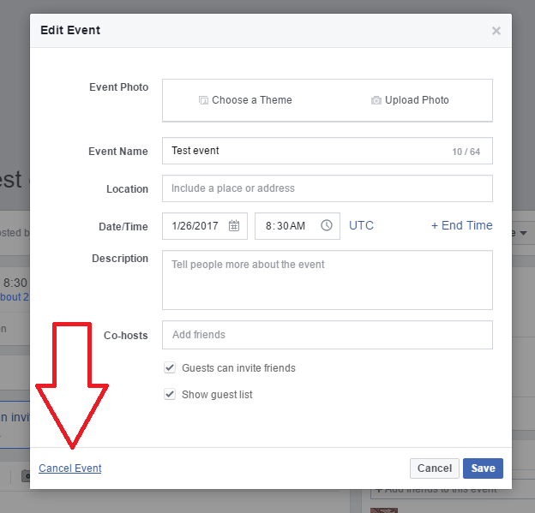The image size is (535, 513).
Task: Open the dropdown arrow behind dialog's right edge
Action: (522, 233)
